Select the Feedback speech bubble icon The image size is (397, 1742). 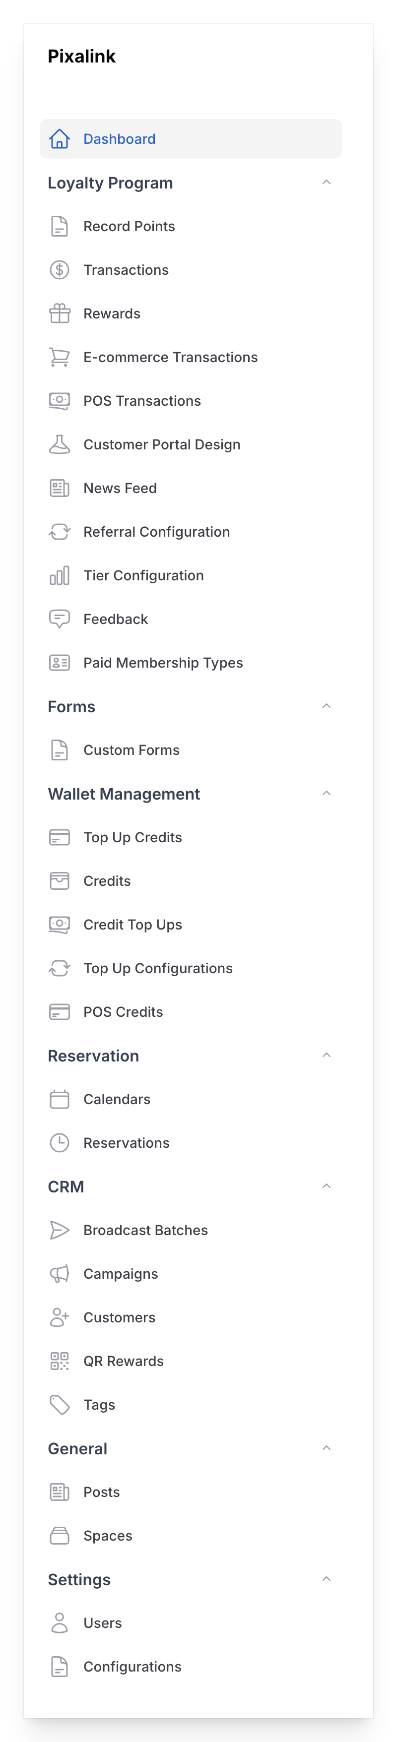[x=60, y=618]
